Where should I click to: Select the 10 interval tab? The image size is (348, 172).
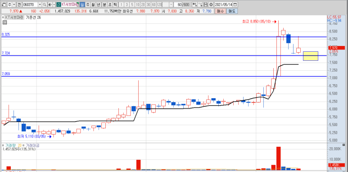(x=137, y=5)
